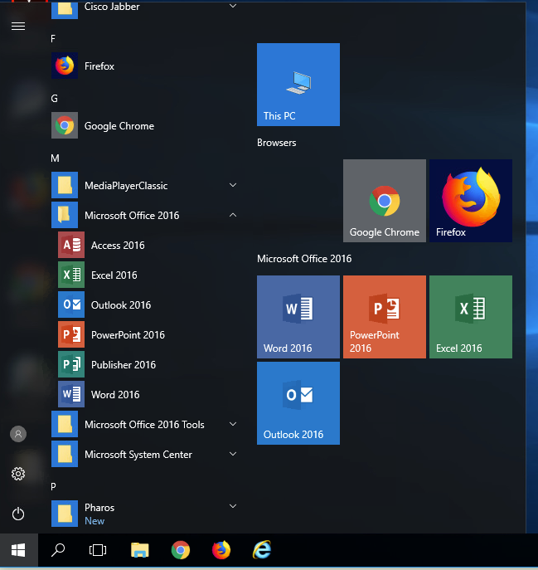Open the user account icon
The height and width of the screenshot is (570, 538).
[x=18, y=434]
